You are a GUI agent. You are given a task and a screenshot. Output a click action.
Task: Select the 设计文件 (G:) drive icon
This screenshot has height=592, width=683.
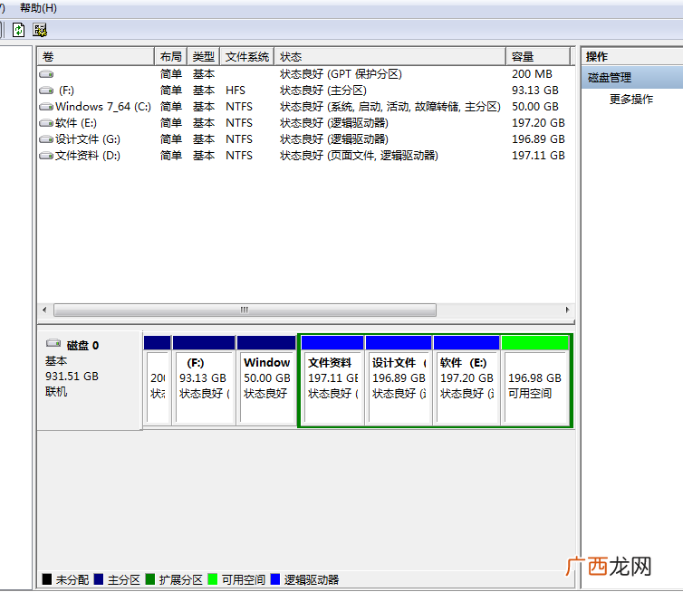click(46, 139)
